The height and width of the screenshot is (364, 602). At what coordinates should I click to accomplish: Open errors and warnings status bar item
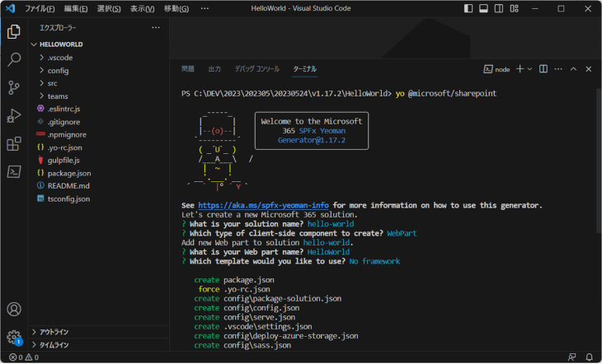[24, 357]
